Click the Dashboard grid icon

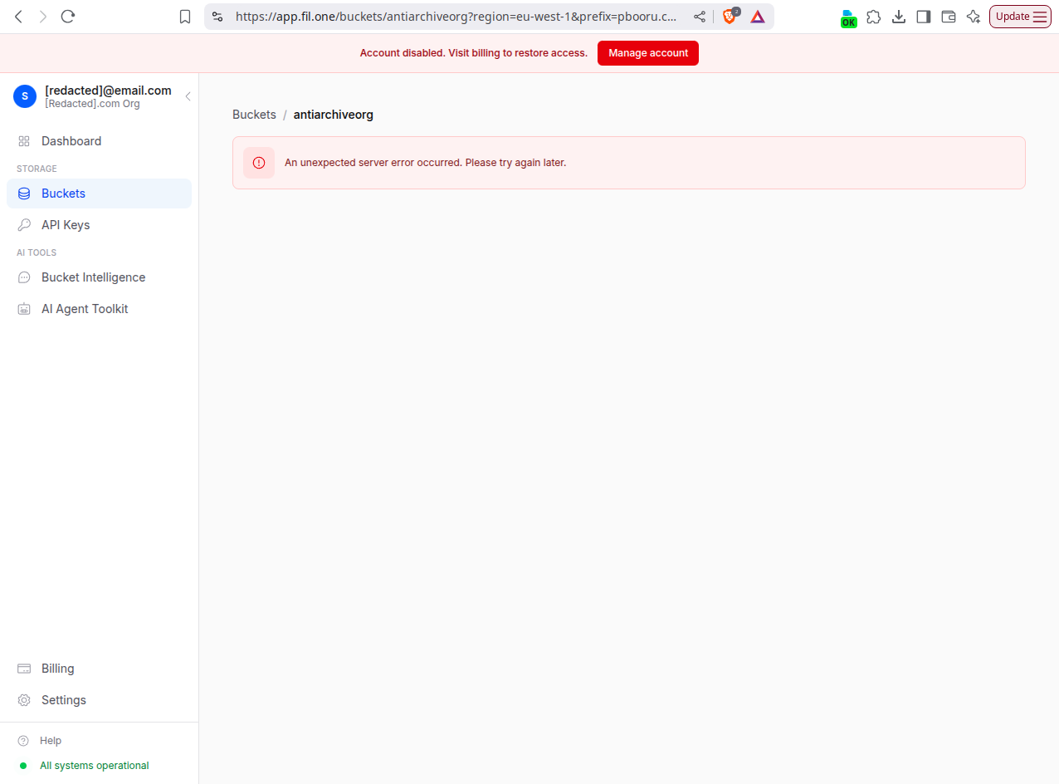pos(24,141)
